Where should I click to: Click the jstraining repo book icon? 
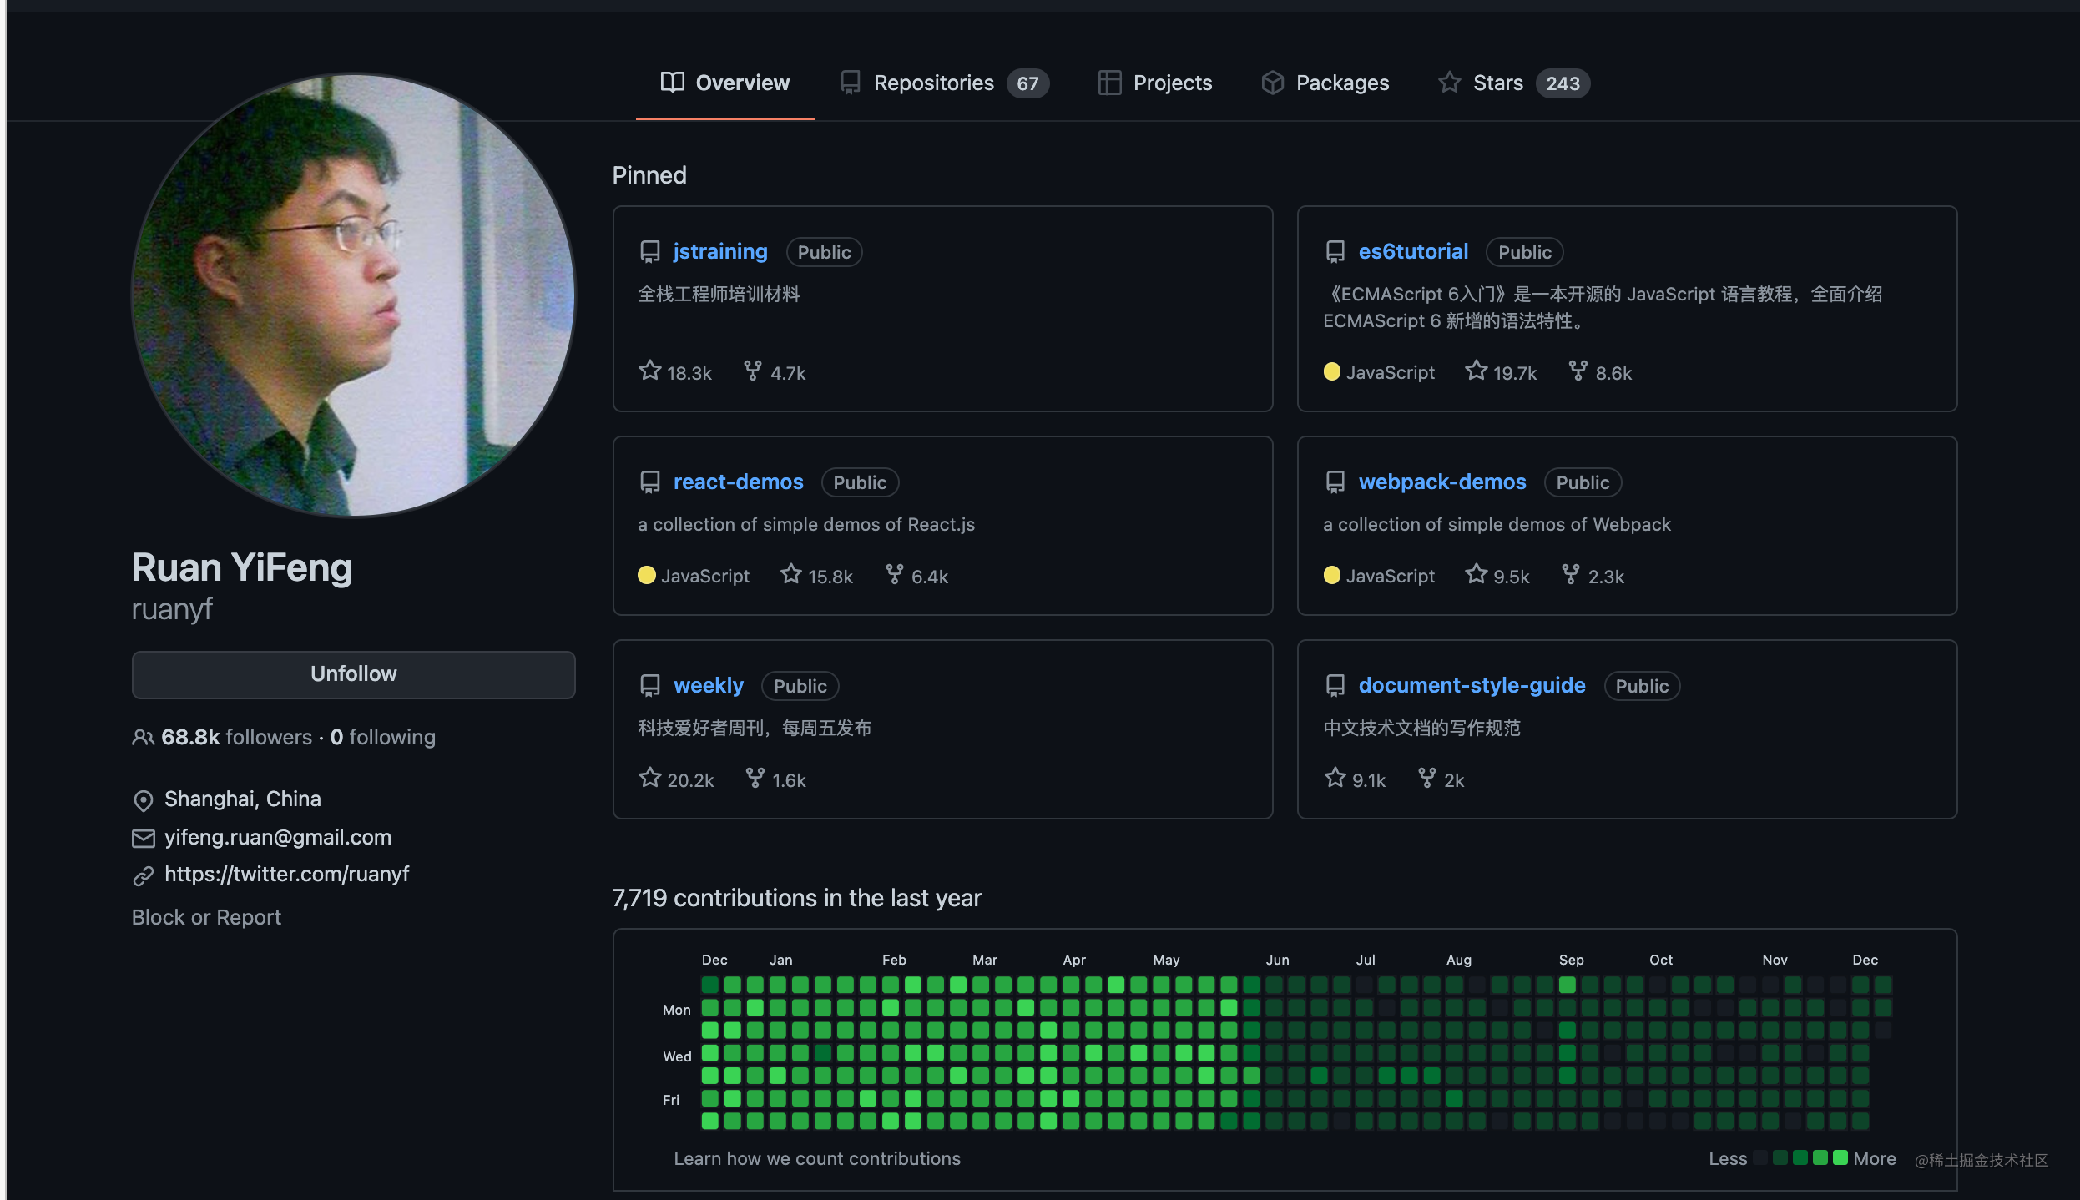(649, 251)
